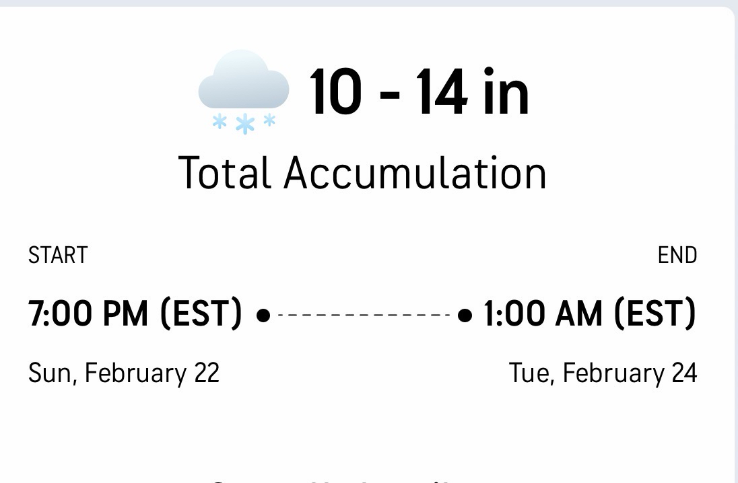
Task: Tap the 10 - 14 in accumulation amount
Action: 419,92
